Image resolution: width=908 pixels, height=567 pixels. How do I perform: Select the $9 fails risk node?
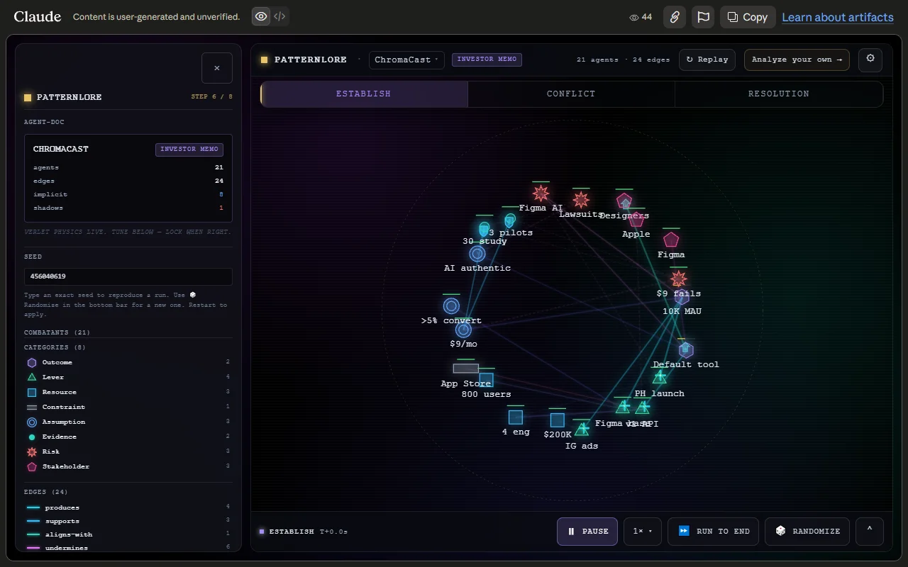[x=679, y=279]
